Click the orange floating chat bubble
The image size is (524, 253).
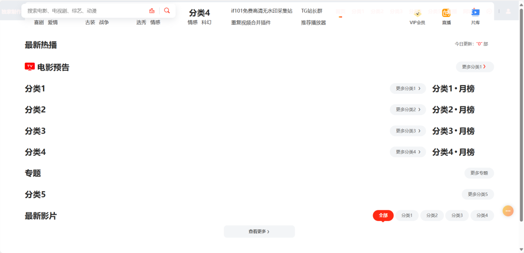click(x=508, y=211)
